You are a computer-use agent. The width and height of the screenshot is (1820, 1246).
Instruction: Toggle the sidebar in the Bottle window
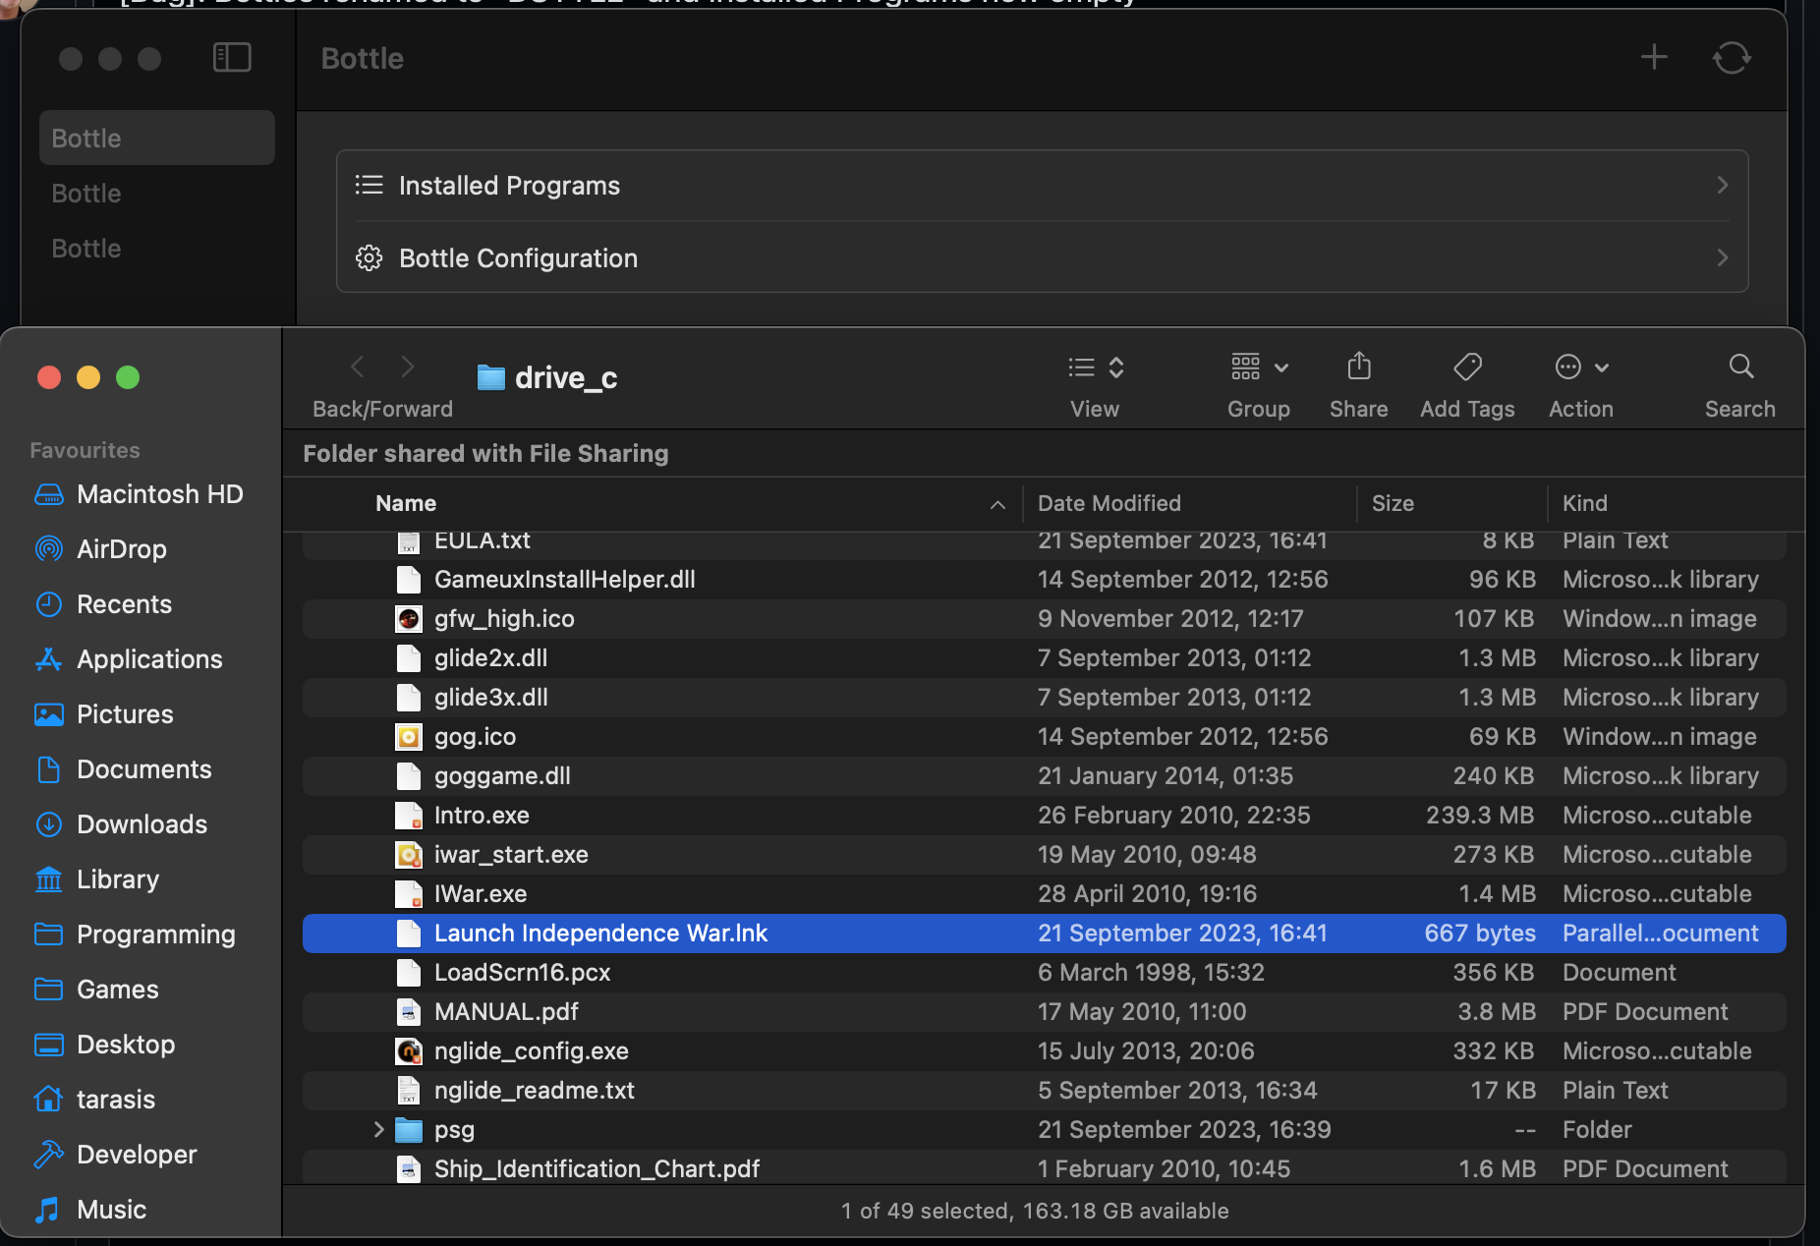pos(232,58)
